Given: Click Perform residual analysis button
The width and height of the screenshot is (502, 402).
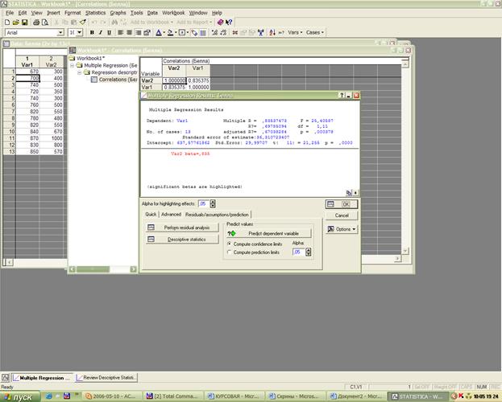Looking at the screenshot, I should [182, 228].
